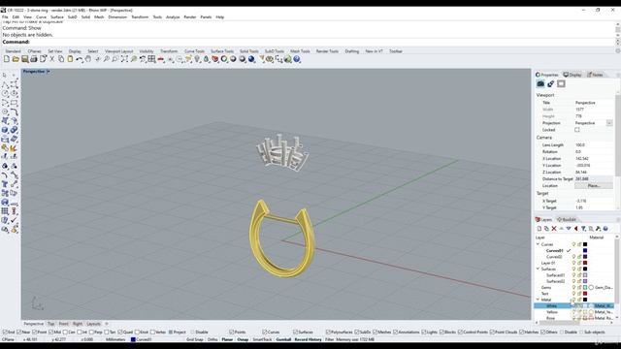Click the New file icon in the toolbar
The image size is (621, 349).
click(7, 59)
